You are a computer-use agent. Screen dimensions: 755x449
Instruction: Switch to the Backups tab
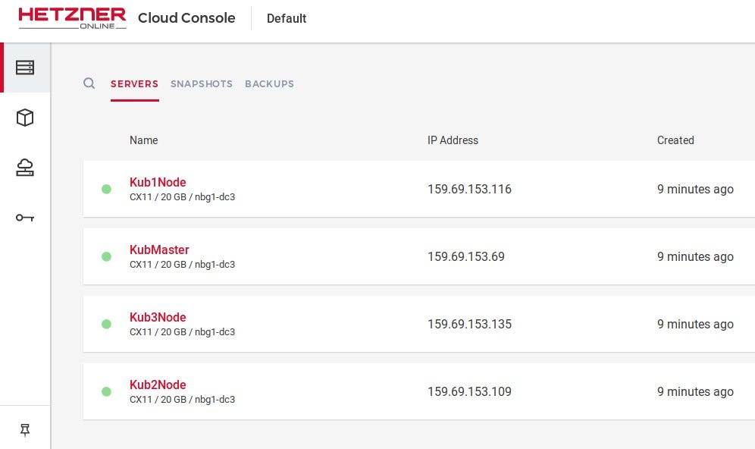[x=269, y=84]
